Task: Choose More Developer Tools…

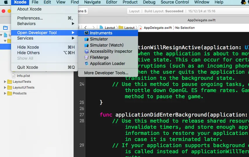Action: (108, 73)
